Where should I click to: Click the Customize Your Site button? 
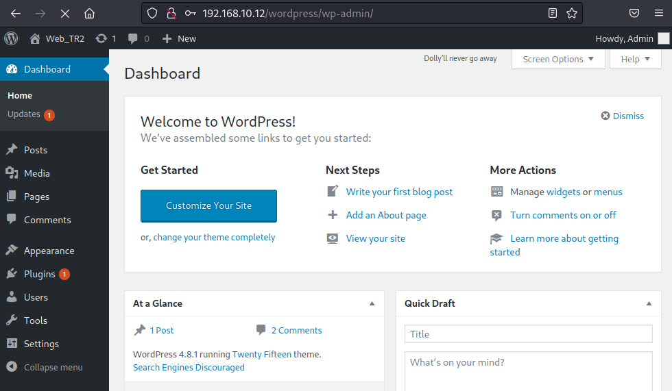coord(208,205)
